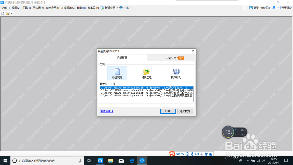Toggle Sogou Chinese 中 input mode

pyautogui.click(x=178, y=154)
